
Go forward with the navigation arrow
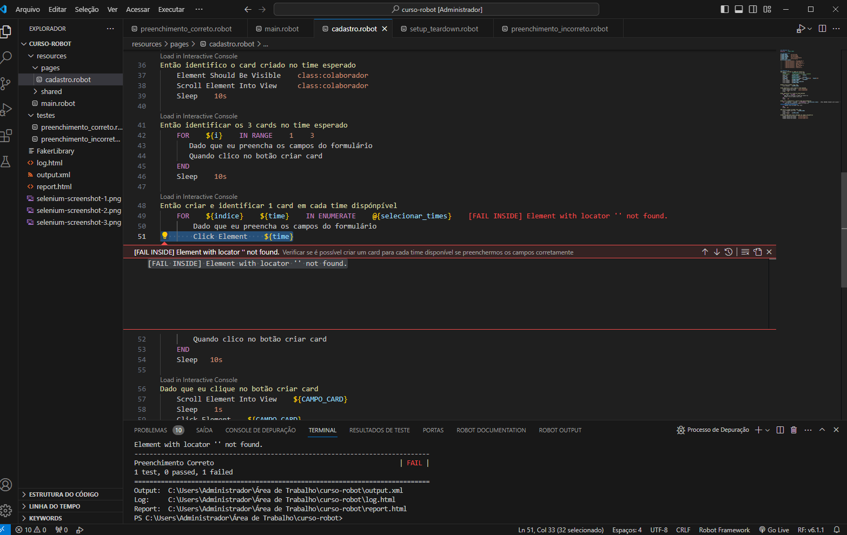coord(262,9)
